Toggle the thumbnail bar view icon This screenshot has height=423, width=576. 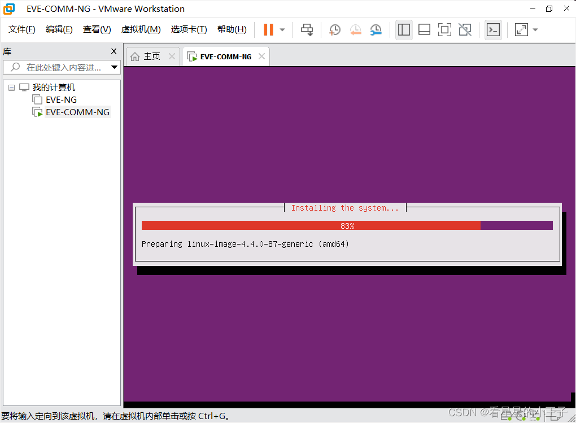pyautogui.click(x=424, y=30)
